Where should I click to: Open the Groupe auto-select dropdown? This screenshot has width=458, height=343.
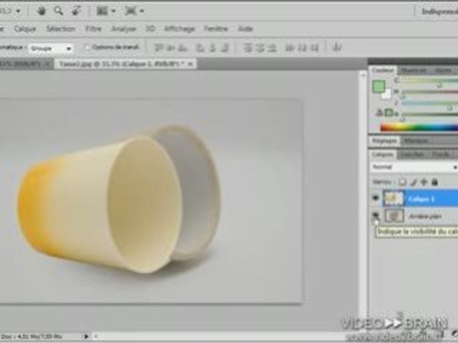coord(51,49)
